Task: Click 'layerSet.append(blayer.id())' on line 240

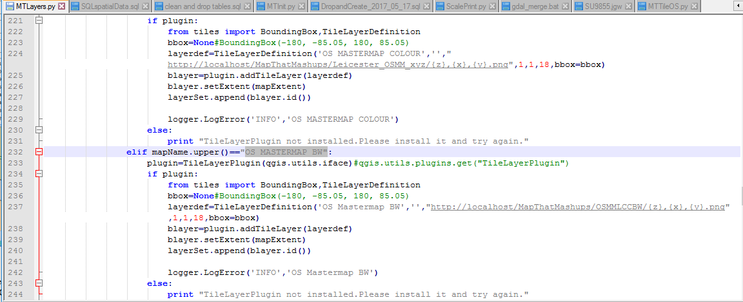Action: click(x=239, y=250)
